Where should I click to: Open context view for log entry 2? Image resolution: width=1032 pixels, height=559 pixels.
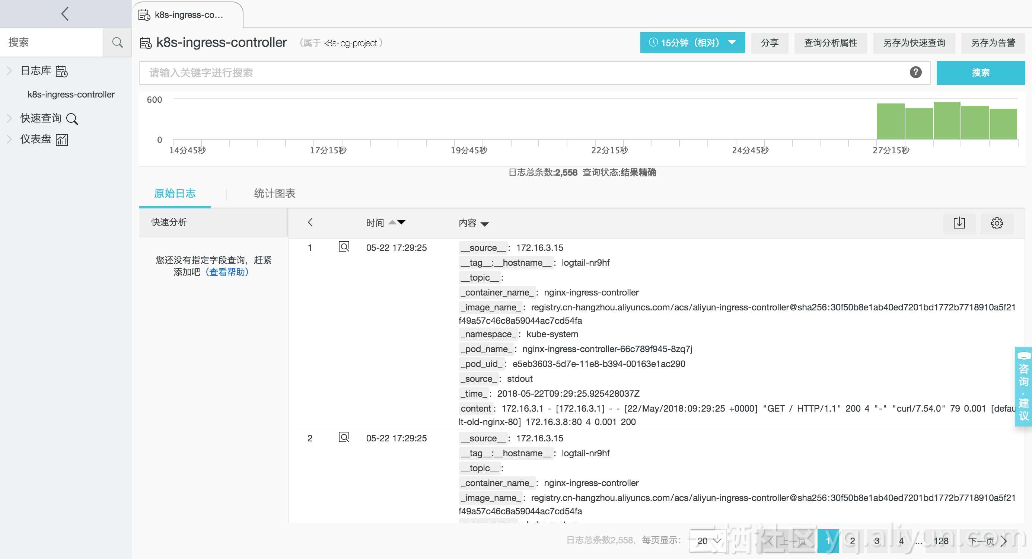(344, 437)
